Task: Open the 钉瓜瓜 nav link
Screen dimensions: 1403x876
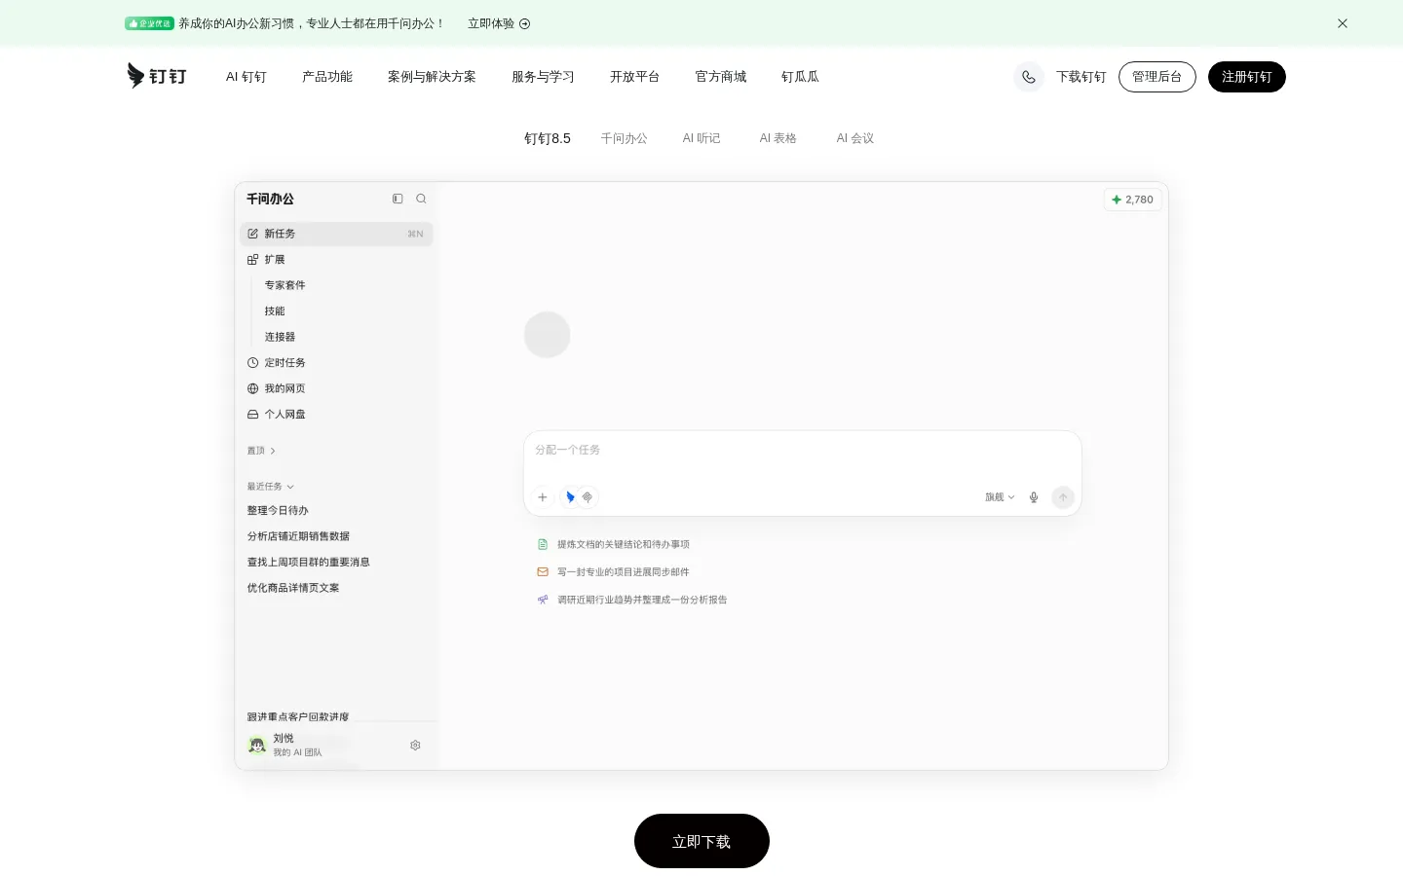Action: pos(800,77)
